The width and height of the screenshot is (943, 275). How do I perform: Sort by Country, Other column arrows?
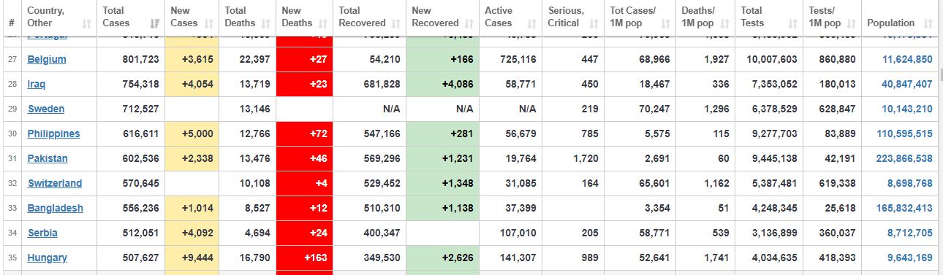tap(87, 24)
